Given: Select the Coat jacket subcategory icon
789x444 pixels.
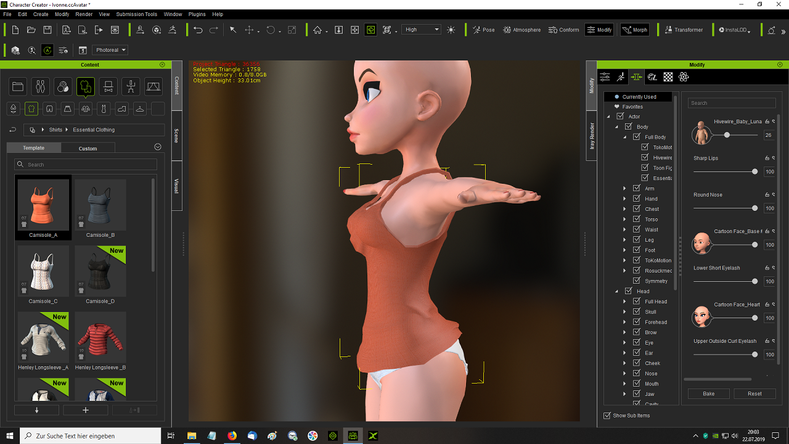Looking at the screenshot, I should (86, 109).
